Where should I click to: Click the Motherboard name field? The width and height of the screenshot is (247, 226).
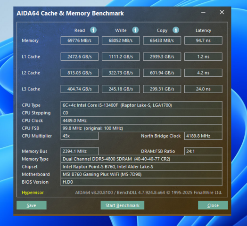tap(141, 174)
